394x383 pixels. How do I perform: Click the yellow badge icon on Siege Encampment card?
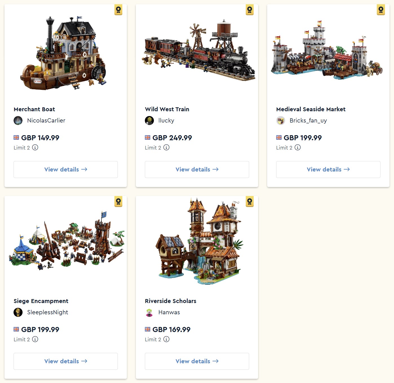coord(118,202)
